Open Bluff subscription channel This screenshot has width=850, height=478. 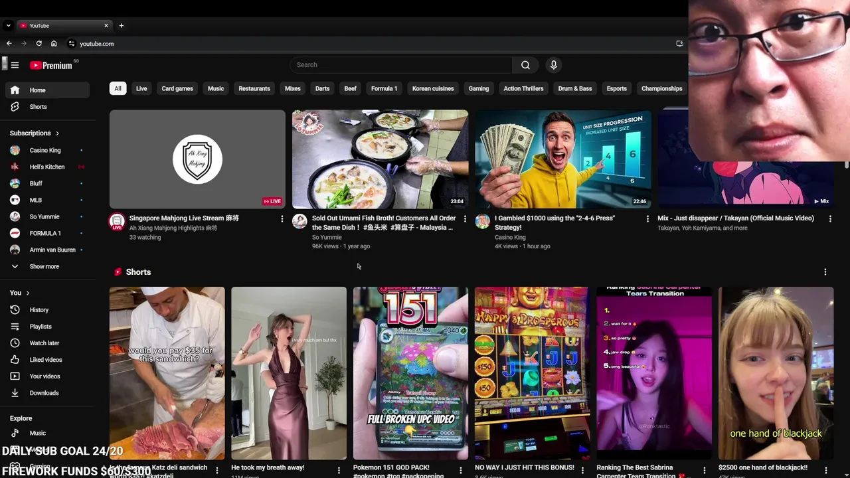[47, 183]
